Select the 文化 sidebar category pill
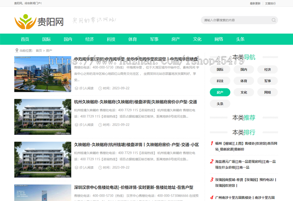293x201 pixels. [244, 92]
